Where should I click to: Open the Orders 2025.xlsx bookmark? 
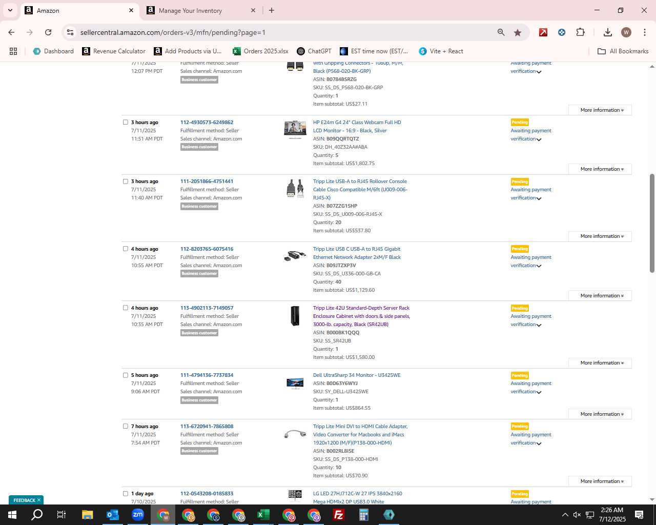click(260, 51)
